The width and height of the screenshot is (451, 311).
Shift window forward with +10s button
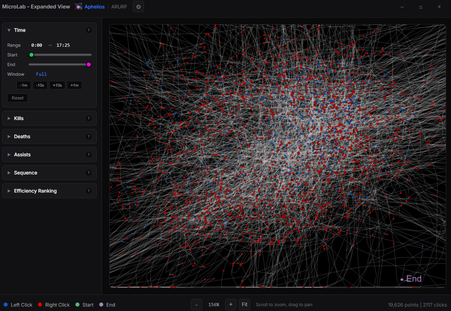tap(57, 85)
